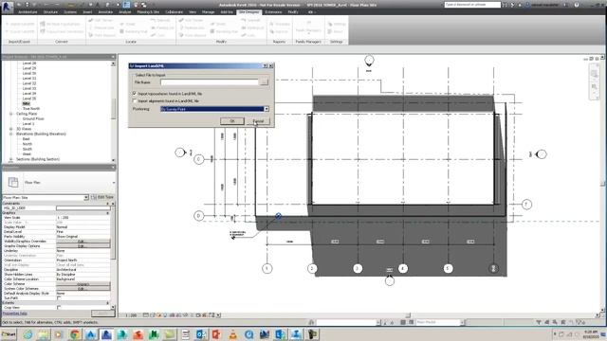Open Google Chrome from the taskbar
The height and width of the screenshot is (341, 607).
tap(75, 334)
